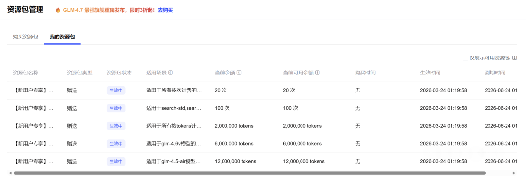The height and width of the screenshot is (185, 526).
Task: Click the 资源包类型 column header
Action: [79, 73]
